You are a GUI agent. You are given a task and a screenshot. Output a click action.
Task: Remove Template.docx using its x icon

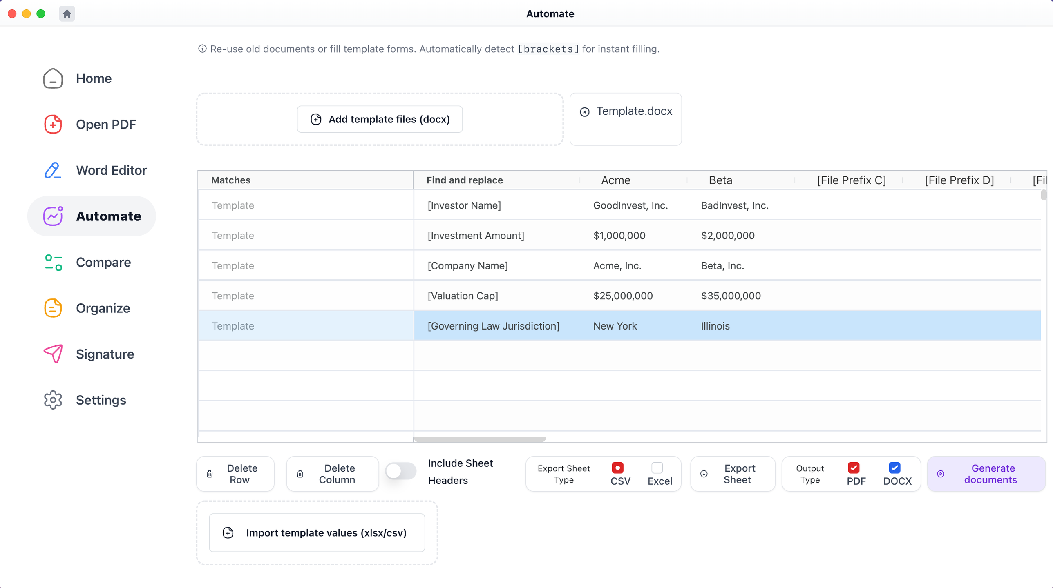pos(585,111)
